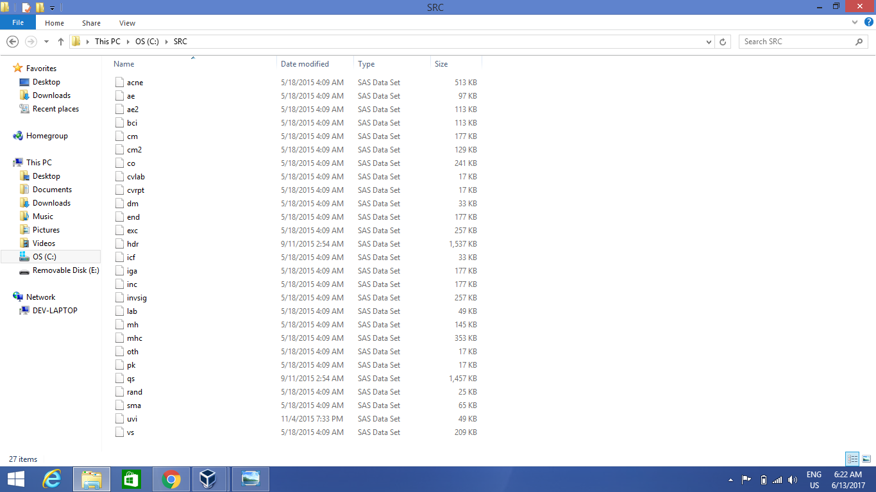Open Google Chrome from the taskbar
Viewport: 876px width, 492px height.
[171, 479]
